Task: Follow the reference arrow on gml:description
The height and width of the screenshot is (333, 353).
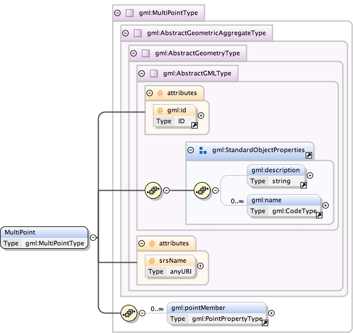Action: tap(303, 185)
